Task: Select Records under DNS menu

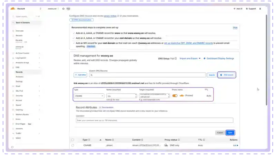Action: point(19,72)
